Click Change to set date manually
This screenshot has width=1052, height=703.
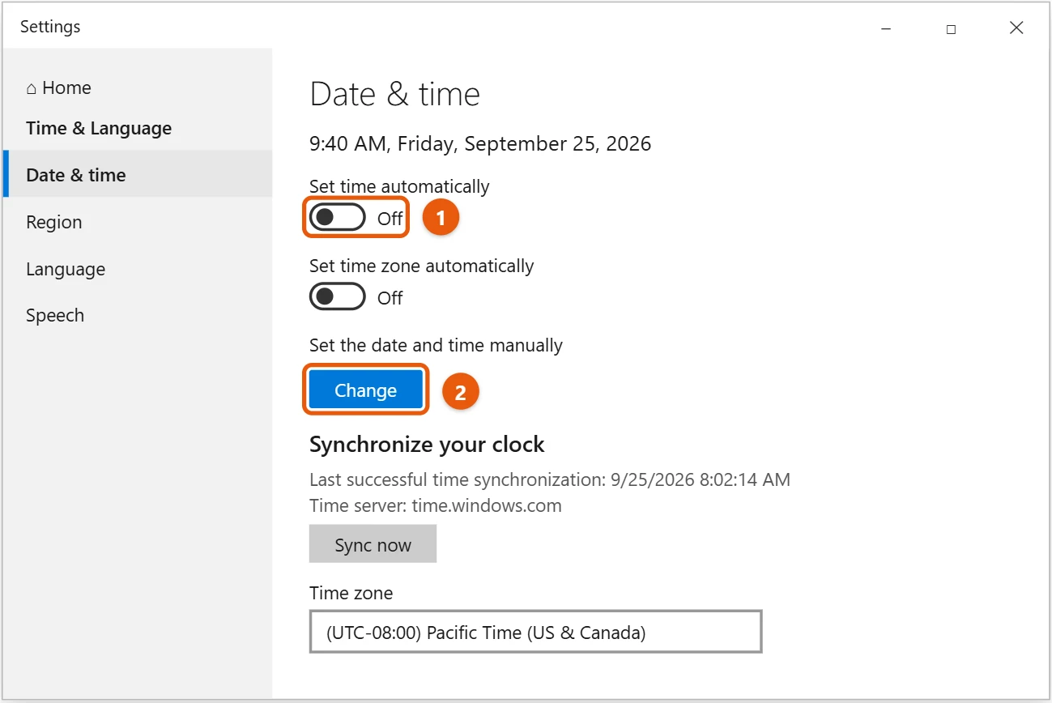(x=365, y=390)
